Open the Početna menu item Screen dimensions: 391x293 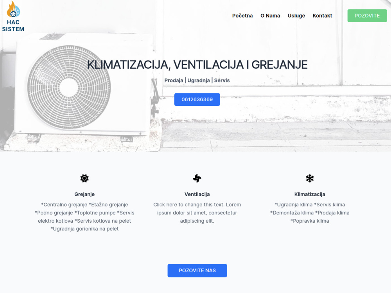pyautogui.click(x=242, y=16)
